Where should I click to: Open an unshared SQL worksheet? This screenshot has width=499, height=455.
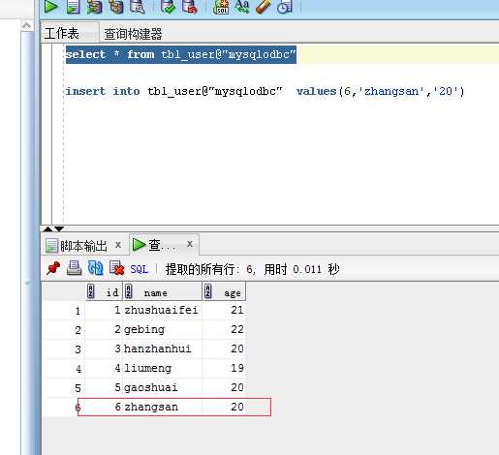221,7
